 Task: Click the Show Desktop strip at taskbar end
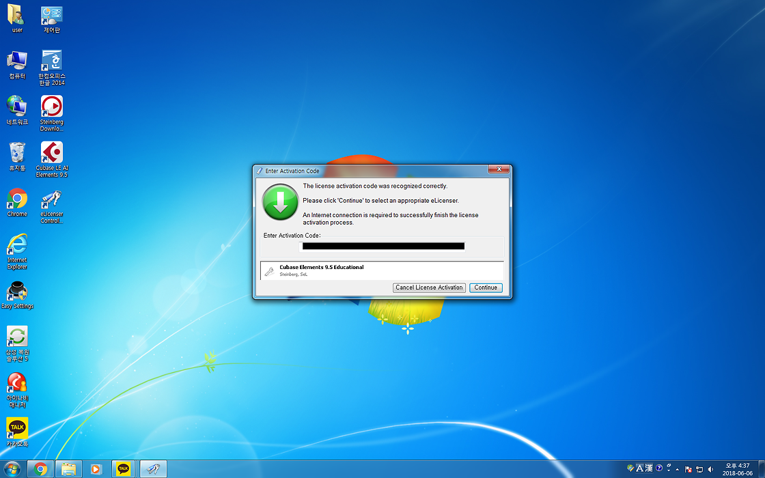point(762,469)
